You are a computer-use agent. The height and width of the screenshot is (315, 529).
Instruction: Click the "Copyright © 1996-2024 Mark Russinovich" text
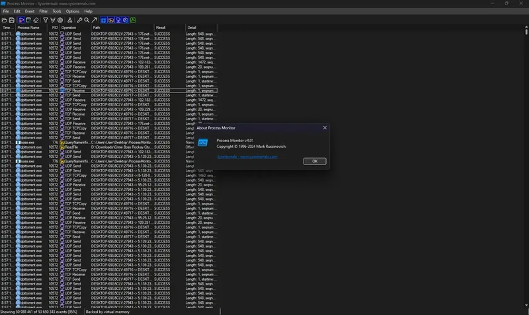[x=251, y=147]
